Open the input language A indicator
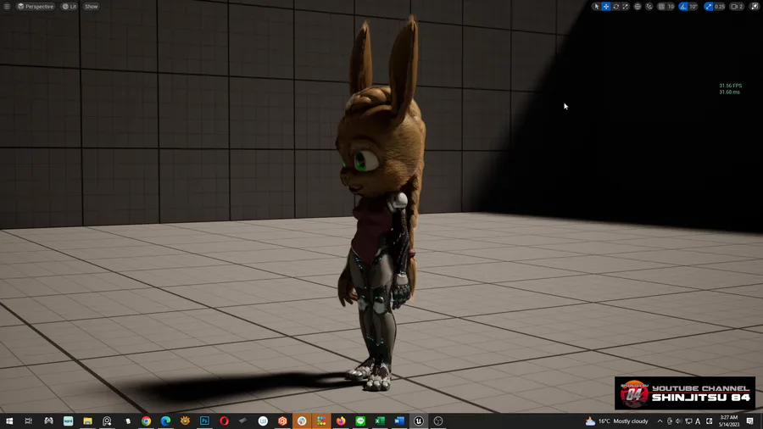The image size is (763, 429). [x=698, y=421]
